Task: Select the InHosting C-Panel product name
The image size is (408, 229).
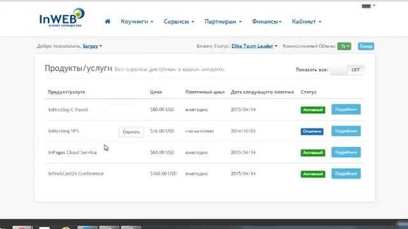Action: click(x=68, y=109)
